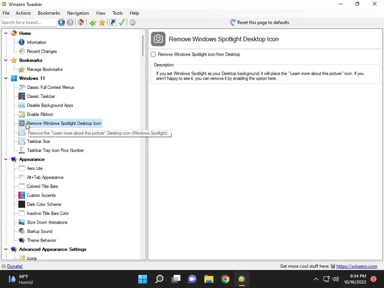This screenshot has height=288, width=384.
Task: Click Reset this page to defaults
Action: (260, 22)
